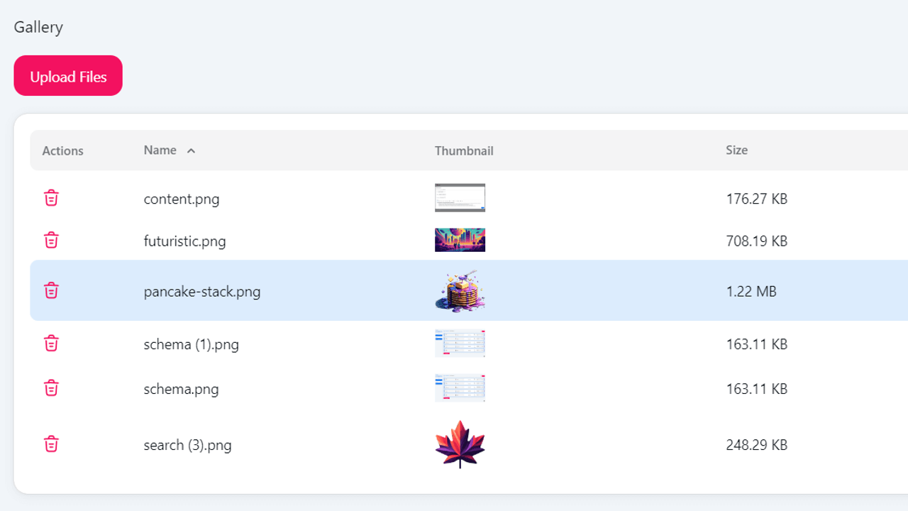Select the file name futuristic.png

(184, 241)
